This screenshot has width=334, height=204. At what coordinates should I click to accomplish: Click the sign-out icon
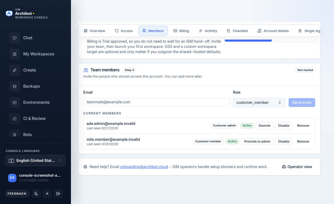(58, 194)
